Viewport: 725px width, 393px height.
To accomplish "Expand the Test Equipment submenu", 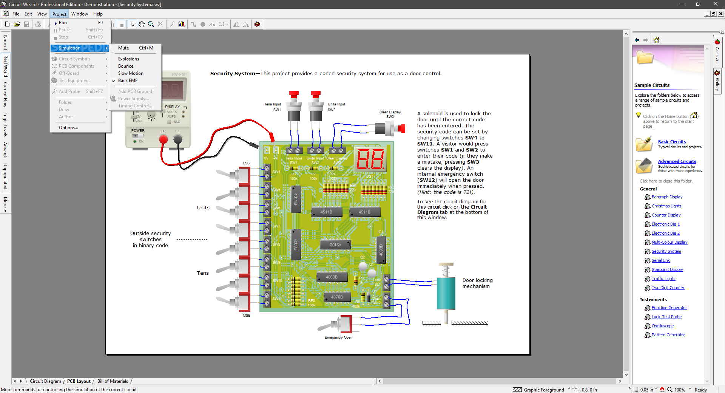I will [x=80, y=80].
